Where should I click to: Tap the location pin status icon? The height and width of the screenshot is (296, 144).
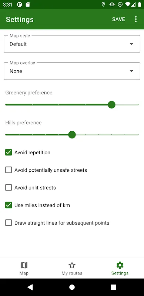[103, 4]
